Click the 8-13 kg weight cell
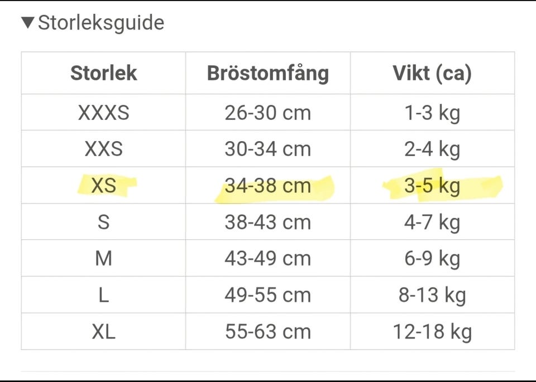Viewport: 536px width, 382px height. (432, 295)
